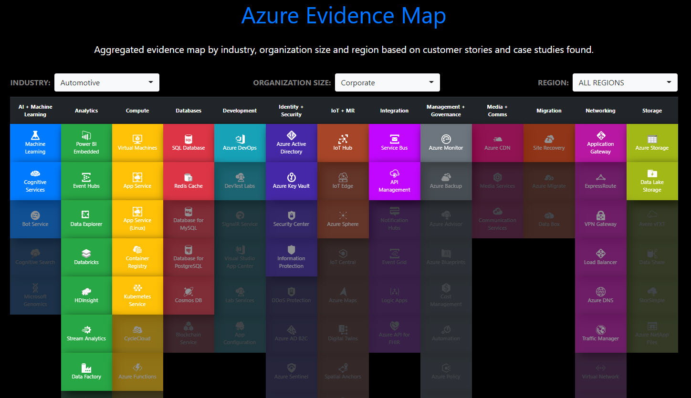Screen dimensions: 691x398
Task: Click the Integration column header
Action: click(395, 111)
